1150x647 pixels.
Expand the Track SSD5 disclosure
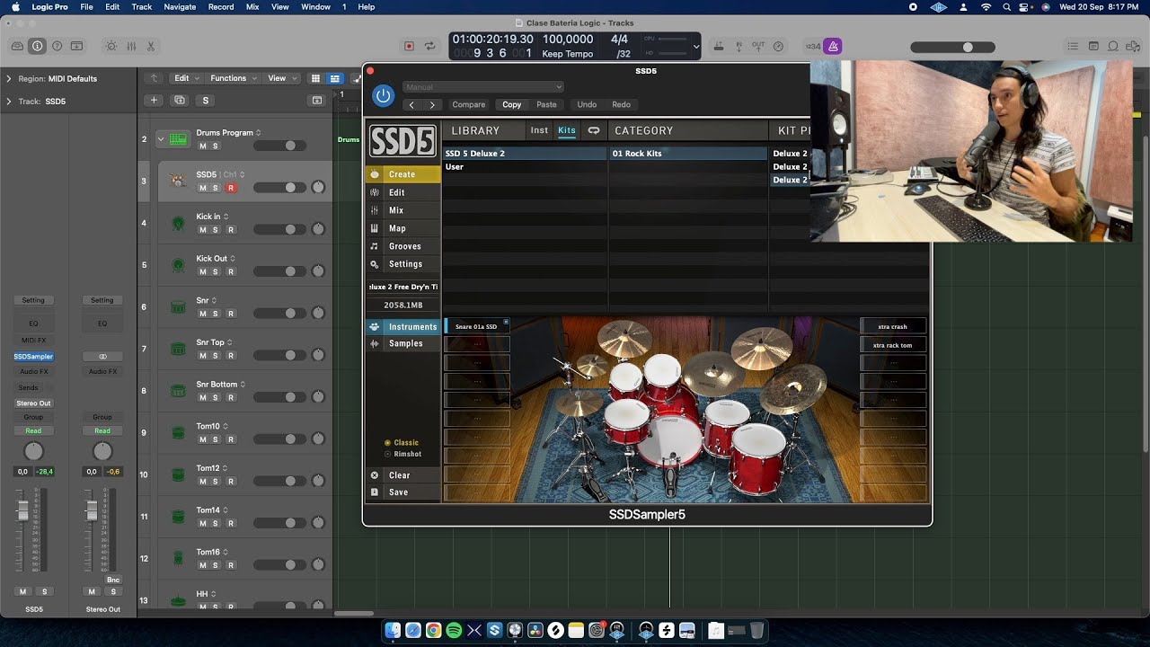coord(9,102)
